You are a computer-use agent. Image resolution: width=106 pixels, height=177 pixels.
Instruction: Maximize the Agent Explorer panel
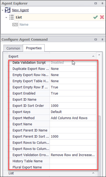click(96, 3)
